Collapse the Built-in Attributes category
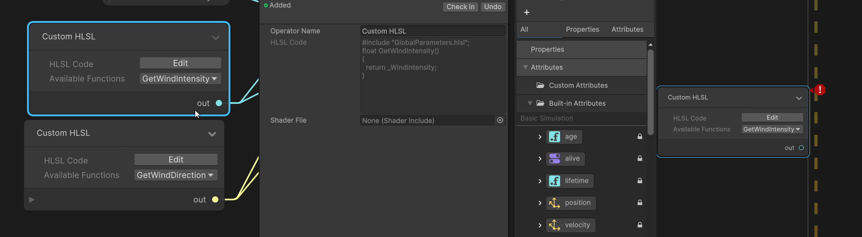 [530, 103]
